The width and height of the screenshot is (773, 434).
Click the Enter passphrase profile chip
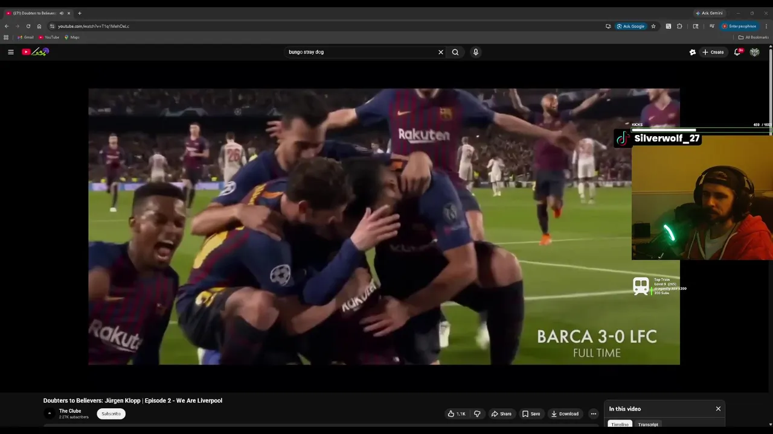click(x=740, y=26)
